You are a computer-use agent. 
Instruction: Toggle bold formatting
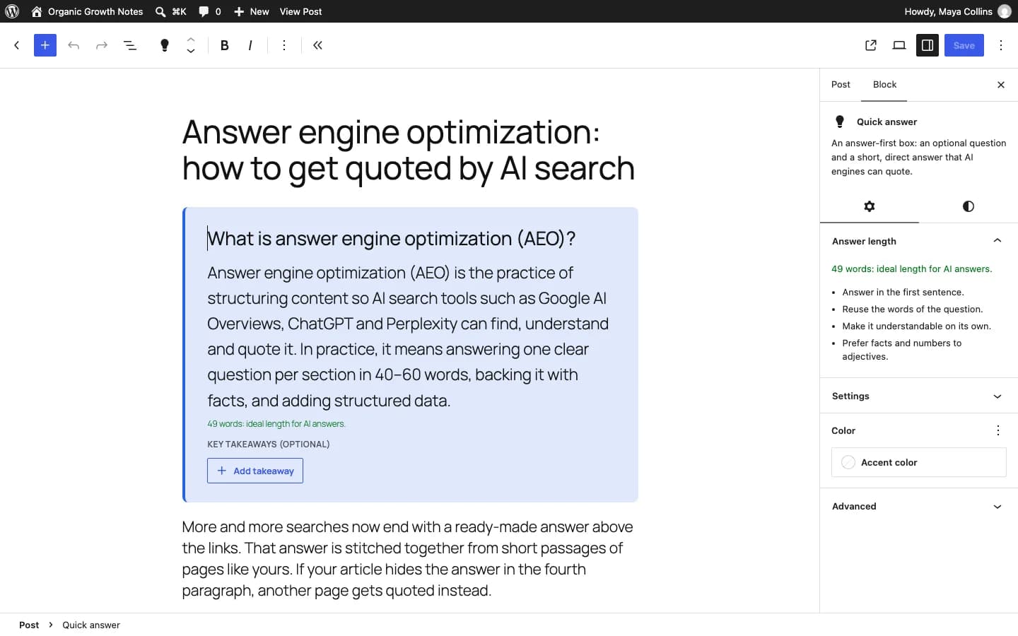[x=225, y=45]
